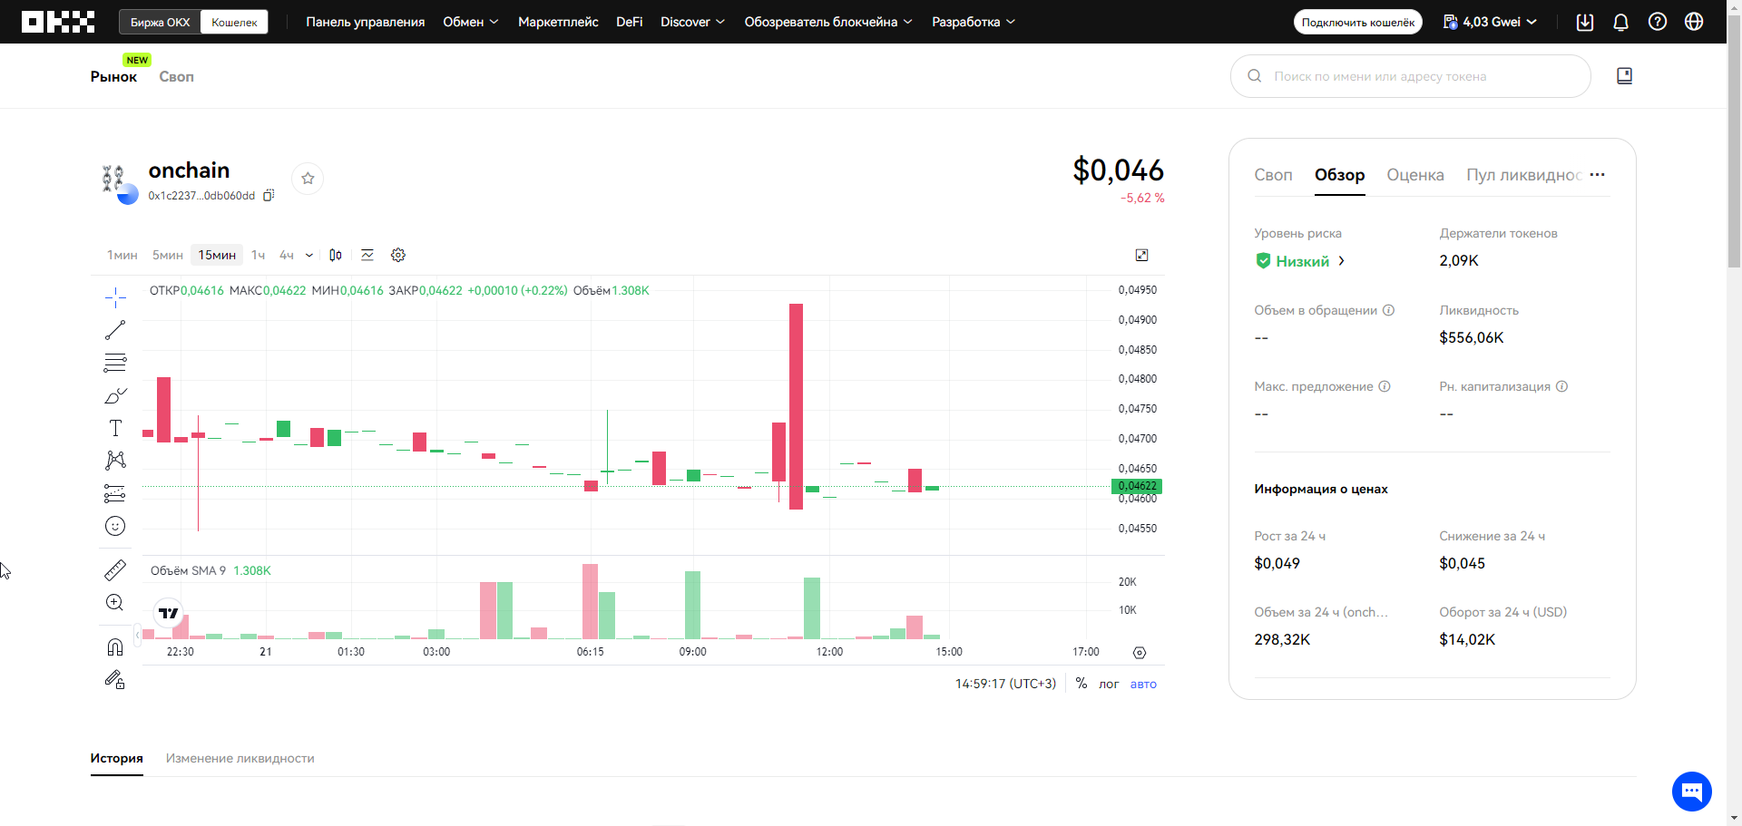Copy the onchain token contract address
Image resolution: width=1742 pixels, height=826 pixels.
coord(269,196)
